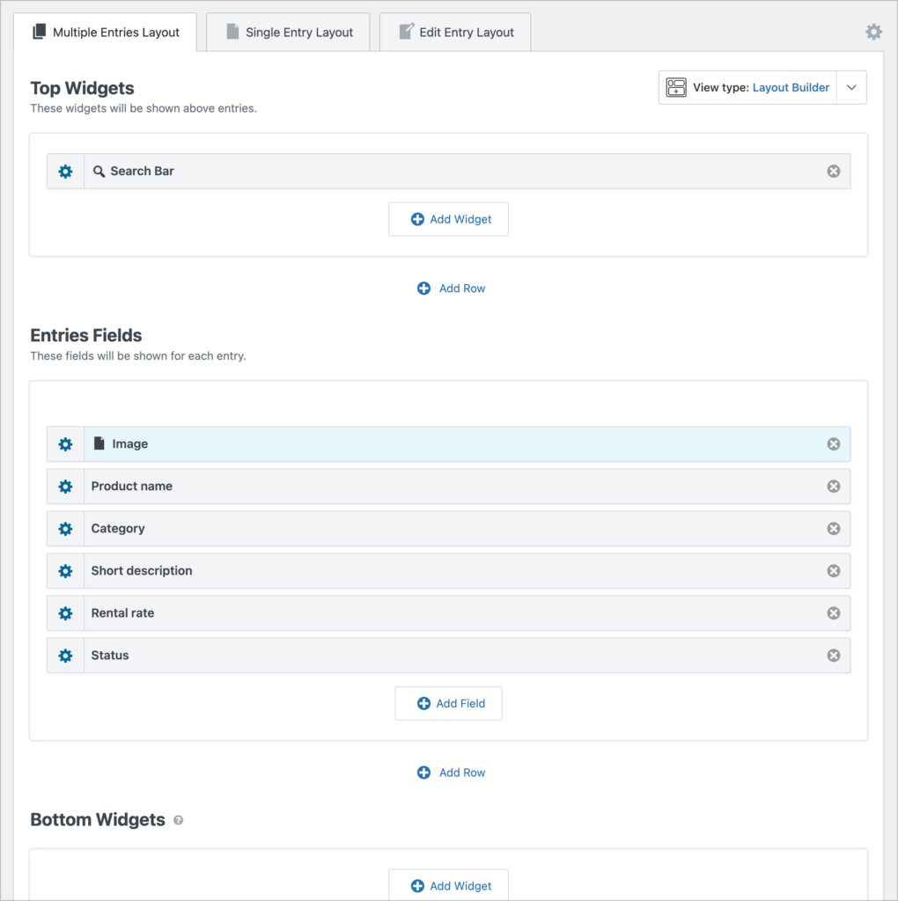Open Search Bar widget settings via gear icon
This screenshot has height=901, width=898.
(65, 171)
